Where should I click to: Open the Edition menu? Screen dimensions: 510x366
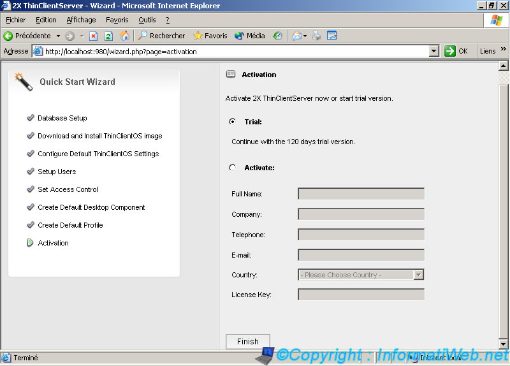pos(46,20)
